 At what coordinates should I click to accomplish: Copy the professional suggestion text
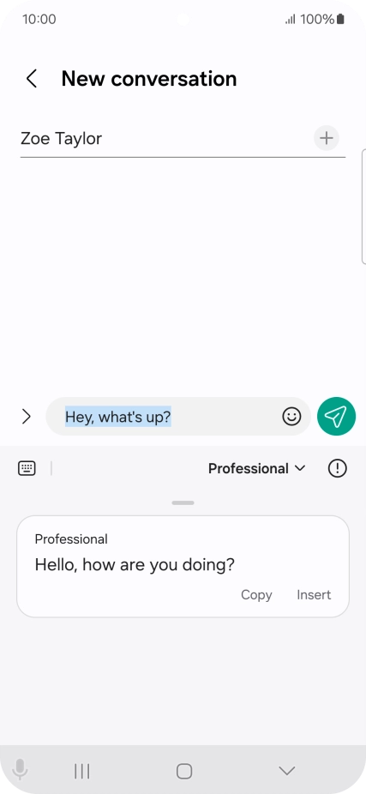tap(256, 594)
